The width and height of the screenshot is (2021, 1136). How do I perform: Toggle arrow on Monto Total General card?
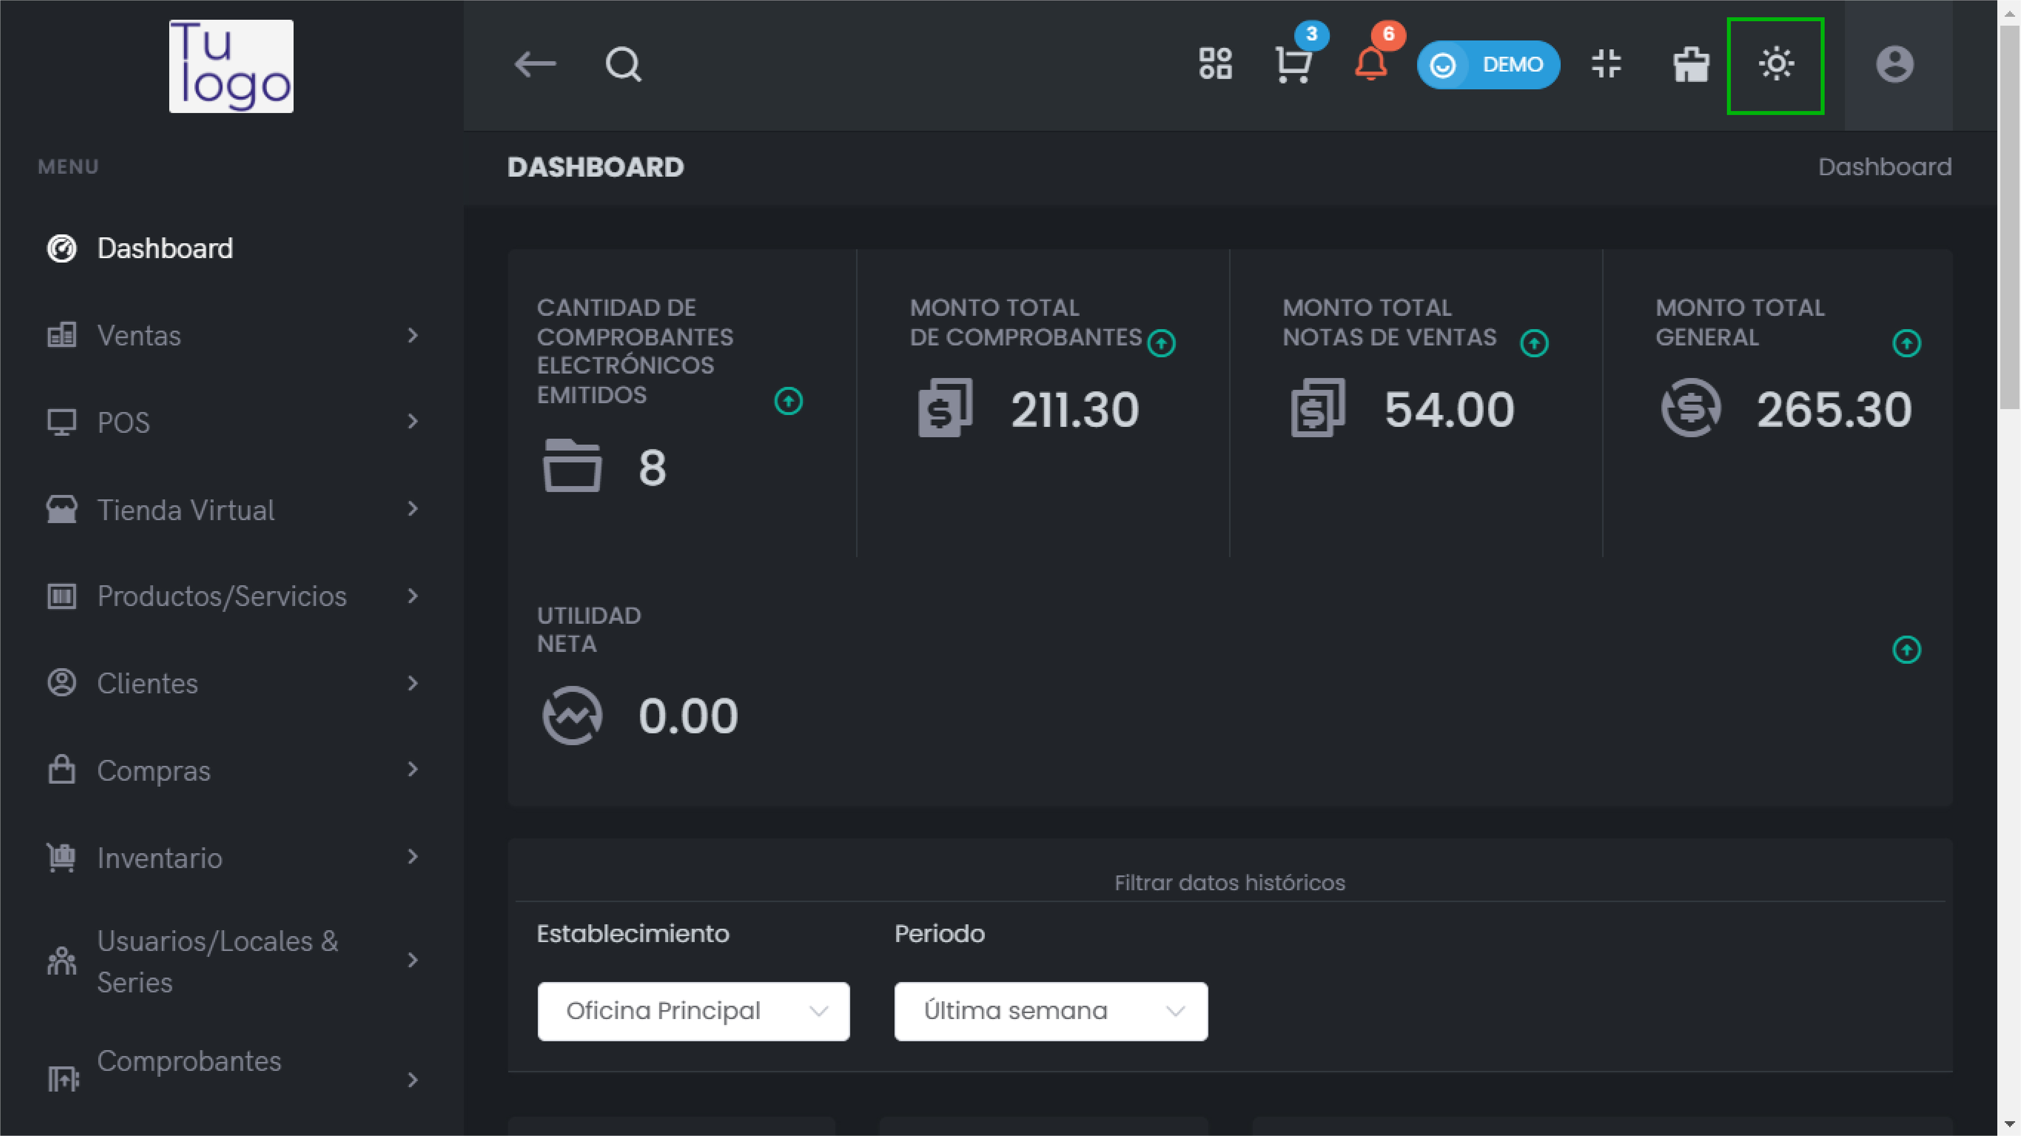[1907, 343]
